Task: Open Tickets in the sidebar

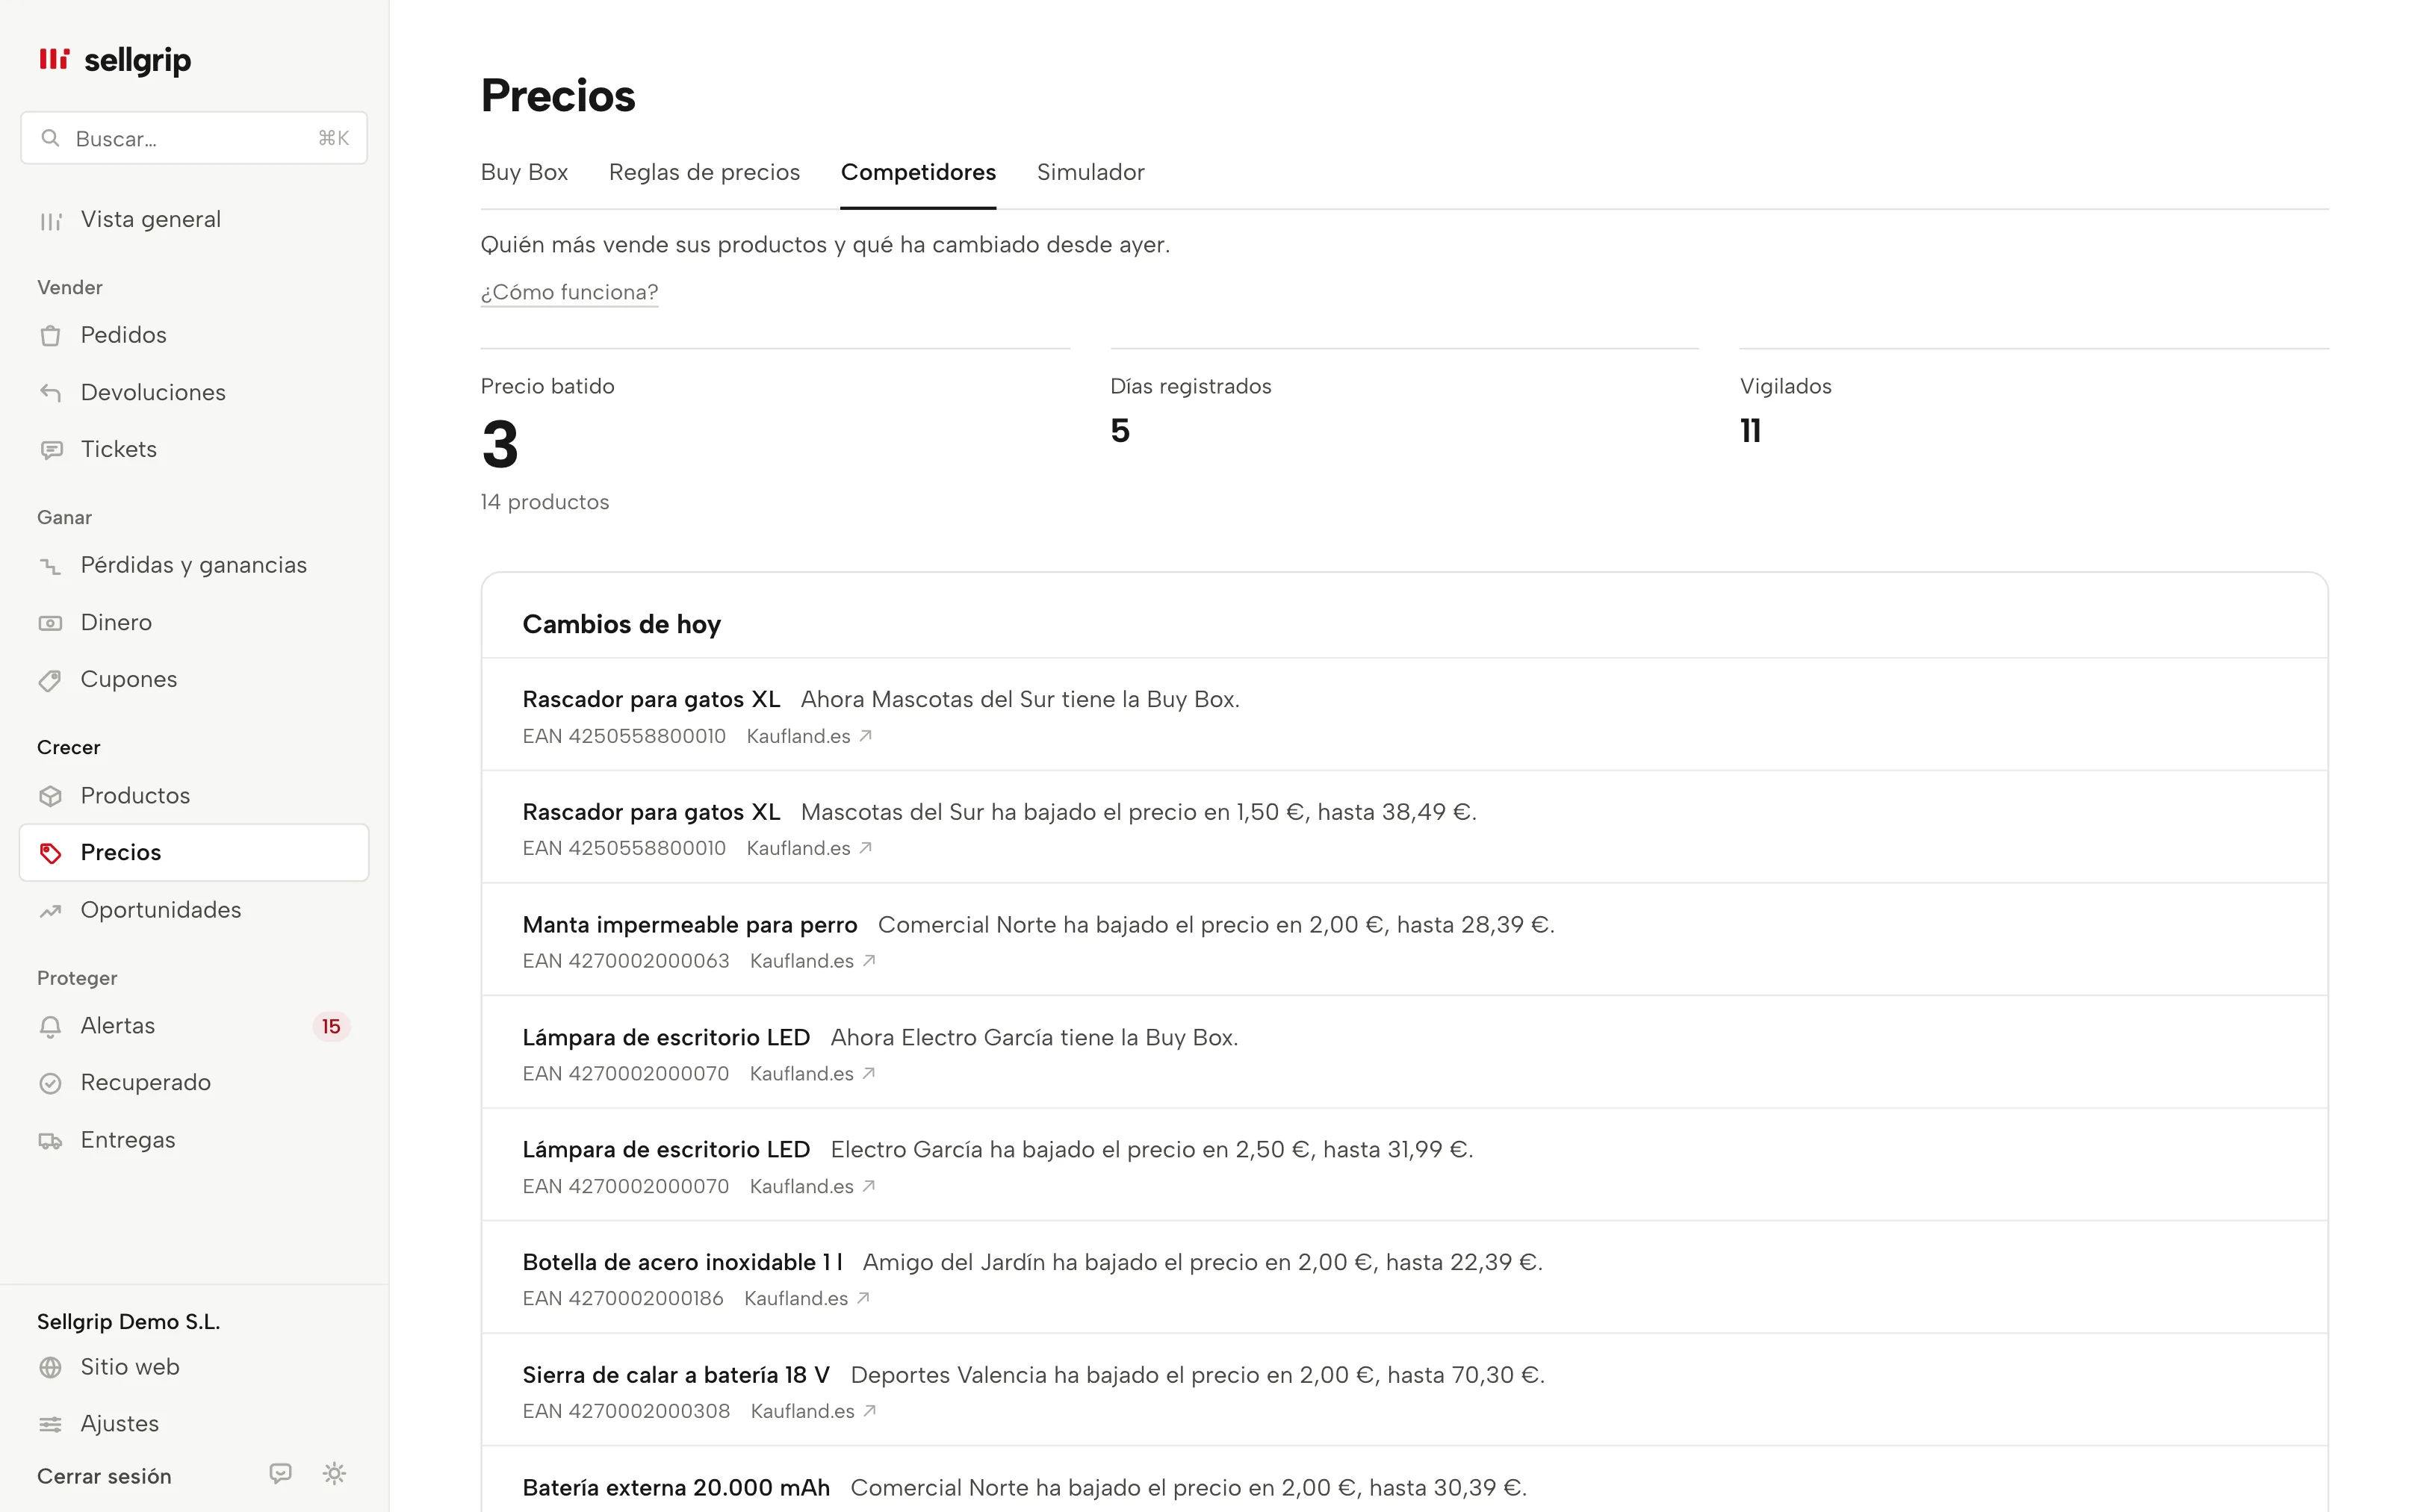Action: coord(194,449)
